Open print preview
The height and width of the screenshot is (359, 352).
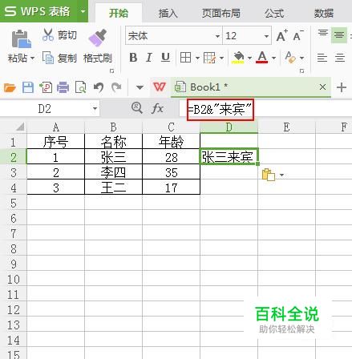[80, 87]
